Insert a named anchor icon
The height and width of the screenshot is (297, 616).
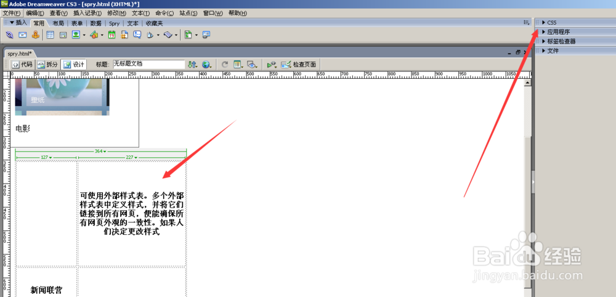pos(35,35)
